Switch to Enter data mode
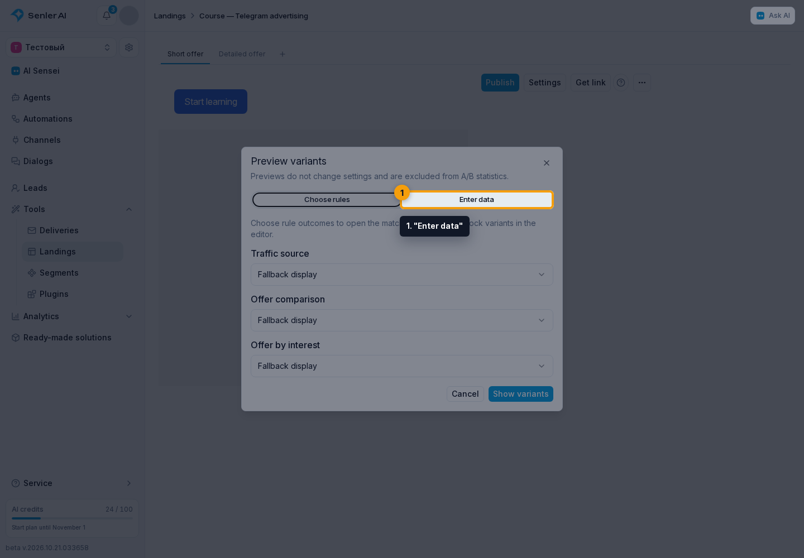 477,200
